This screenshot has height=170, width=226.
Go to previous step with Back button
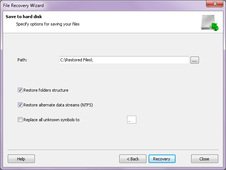pyautogui.click(x=133, y=159)
